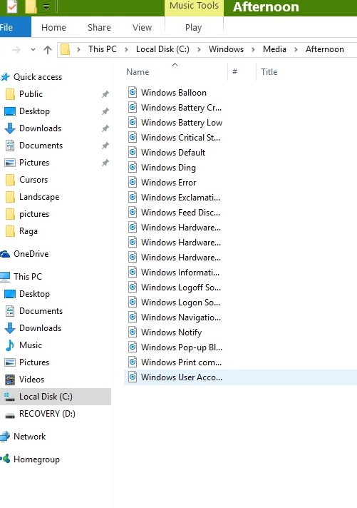357x508 pixels.
Task: Select file named Windows Logoff So...
Action: pyautogui.click(x=181, y=288)
